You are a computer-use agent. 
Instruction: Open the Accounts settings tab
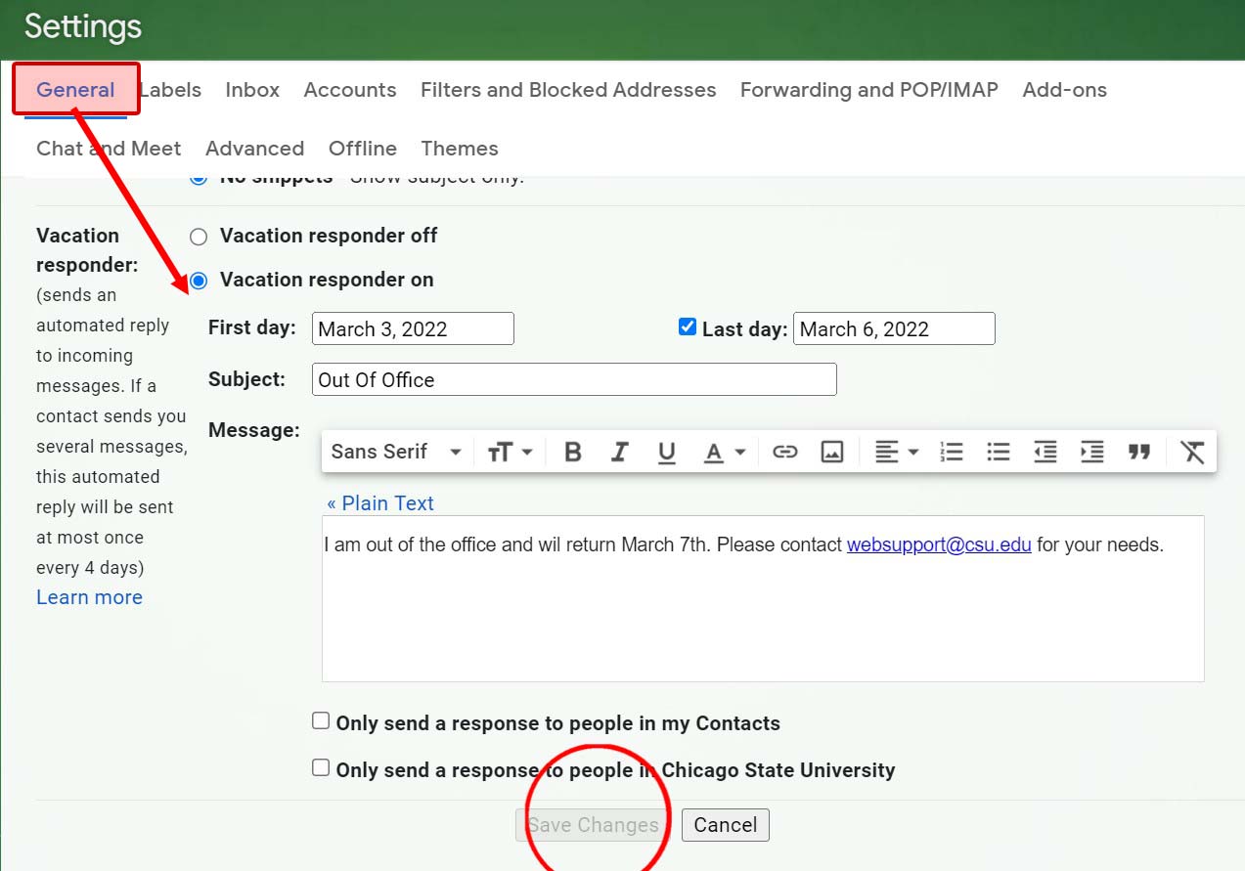pyautogui.click(x=350, y=90)
